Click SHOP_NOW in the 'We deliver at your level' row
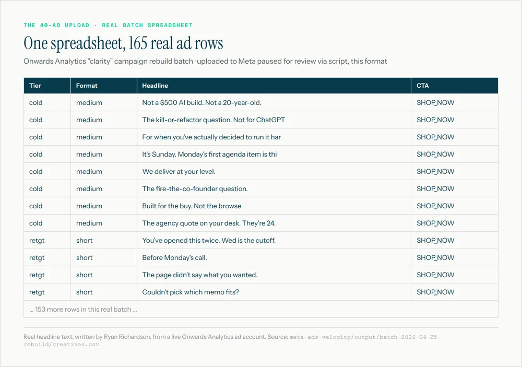 pos(435,172)
